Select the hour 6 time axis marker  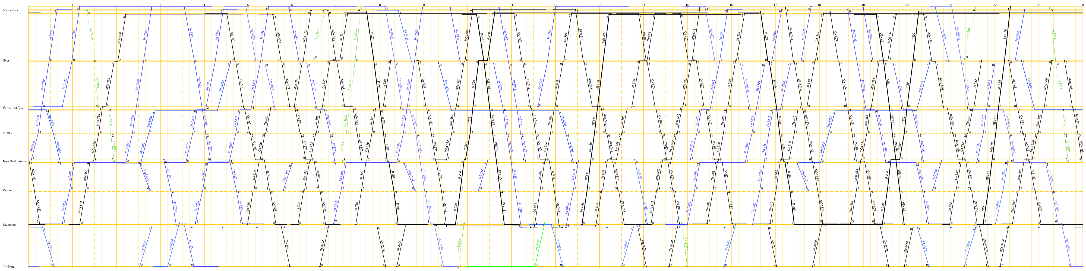click(x=292, y=5)
